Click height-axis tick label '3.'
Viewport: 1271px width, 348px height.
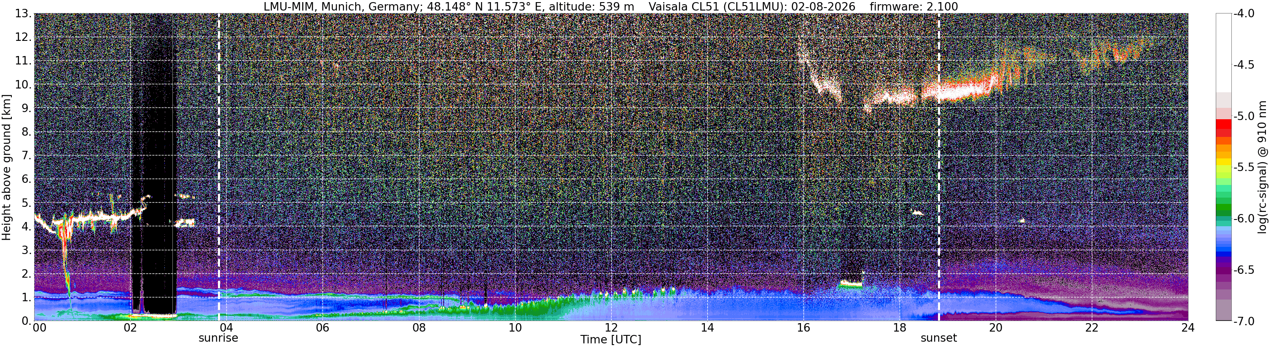click(x=27, y=250)
